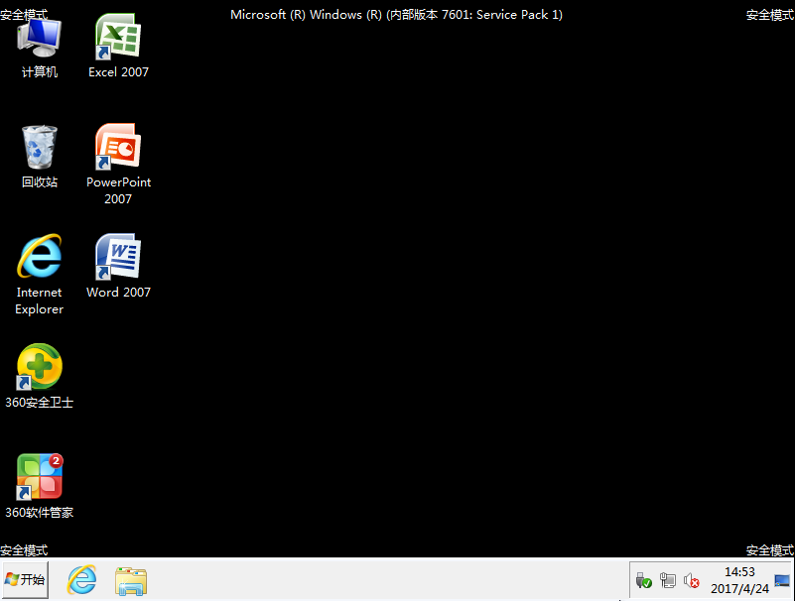The image size is (795, 601).
Task: Click the network status tray icon
Action: 668,580
